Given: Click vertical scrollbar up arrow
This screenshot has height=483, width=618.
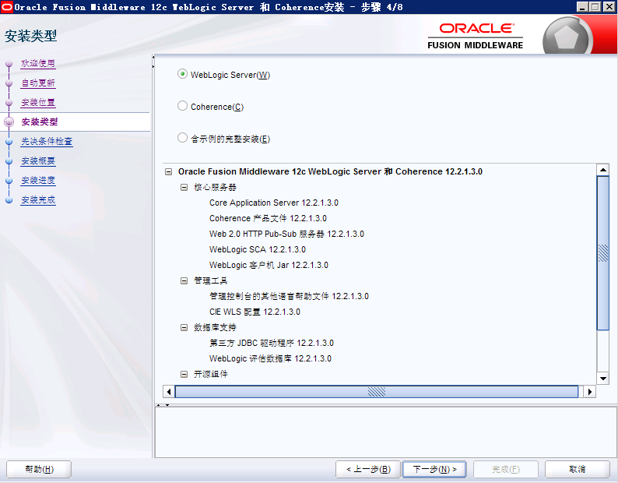Looking at the screenshot, I should (x=603, y=170).
